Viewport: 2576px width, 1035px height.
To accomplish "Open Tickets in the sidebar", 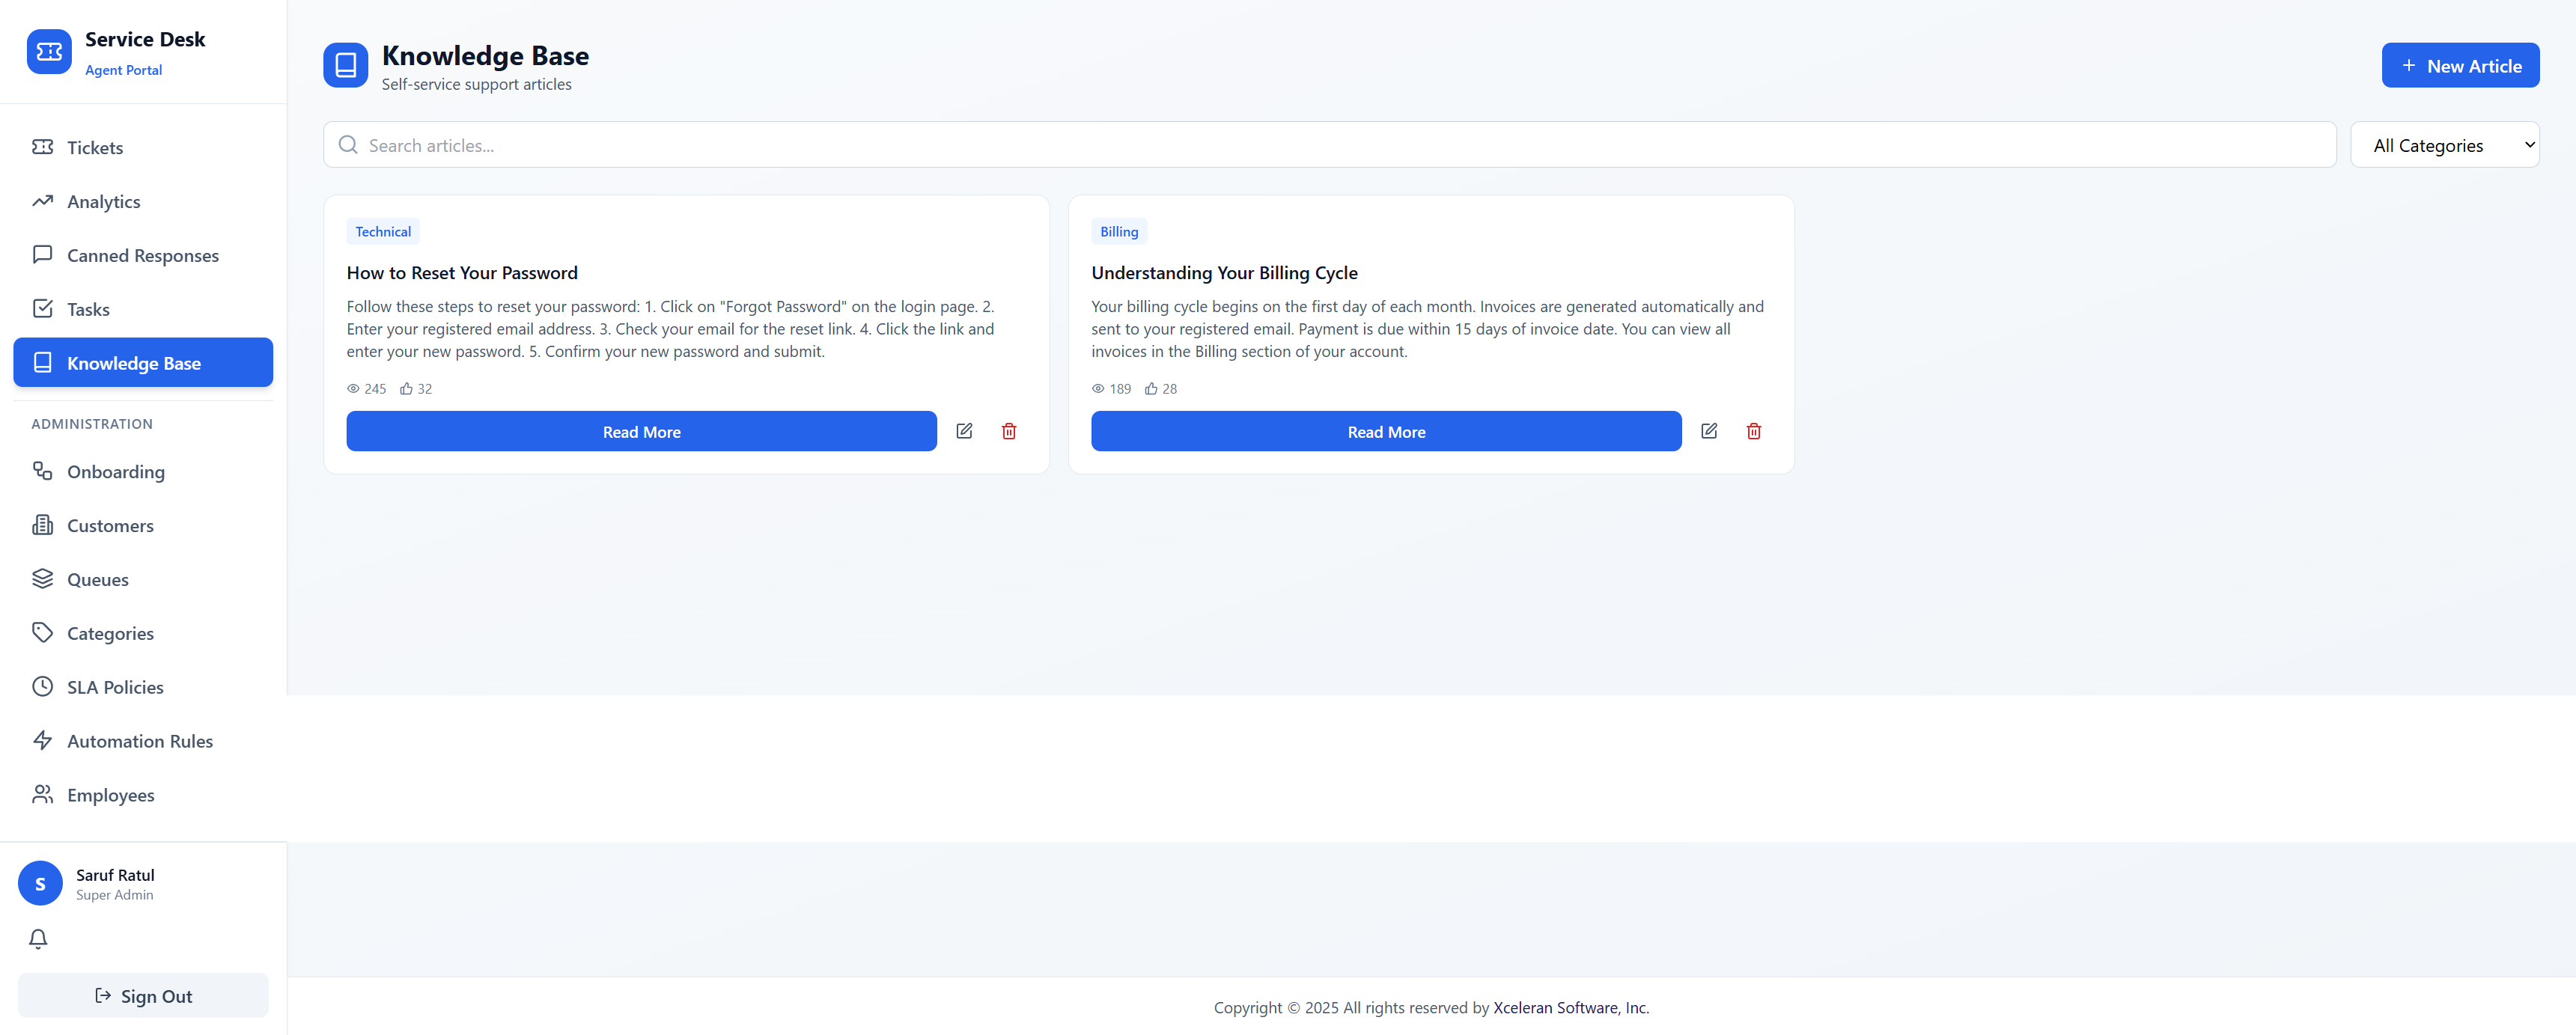I will (x=95, y=147).
